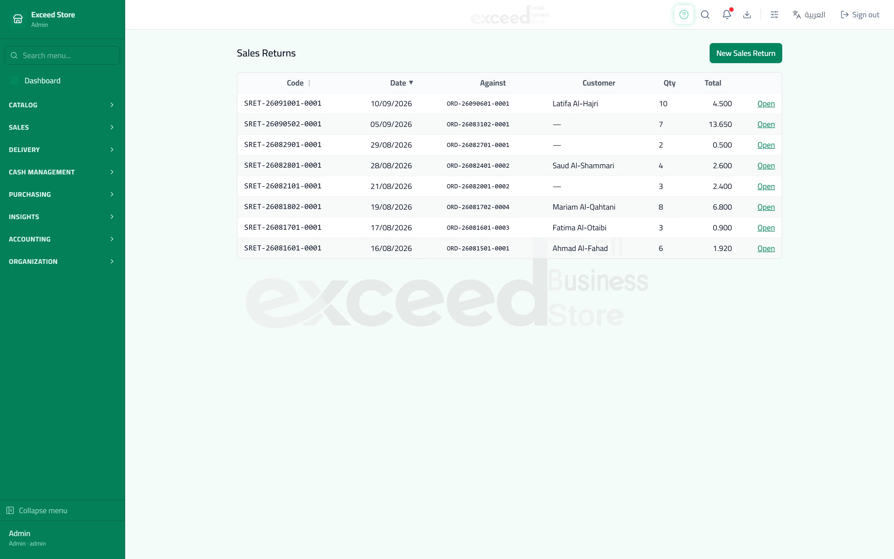
Task: Click the download icon in the top bar
Action: [747, 15]
